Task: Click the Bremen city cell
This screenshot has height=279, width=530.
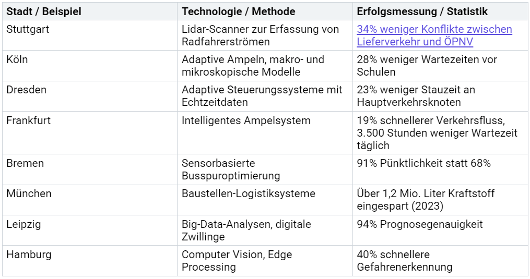Action: [x=26, y=163]
